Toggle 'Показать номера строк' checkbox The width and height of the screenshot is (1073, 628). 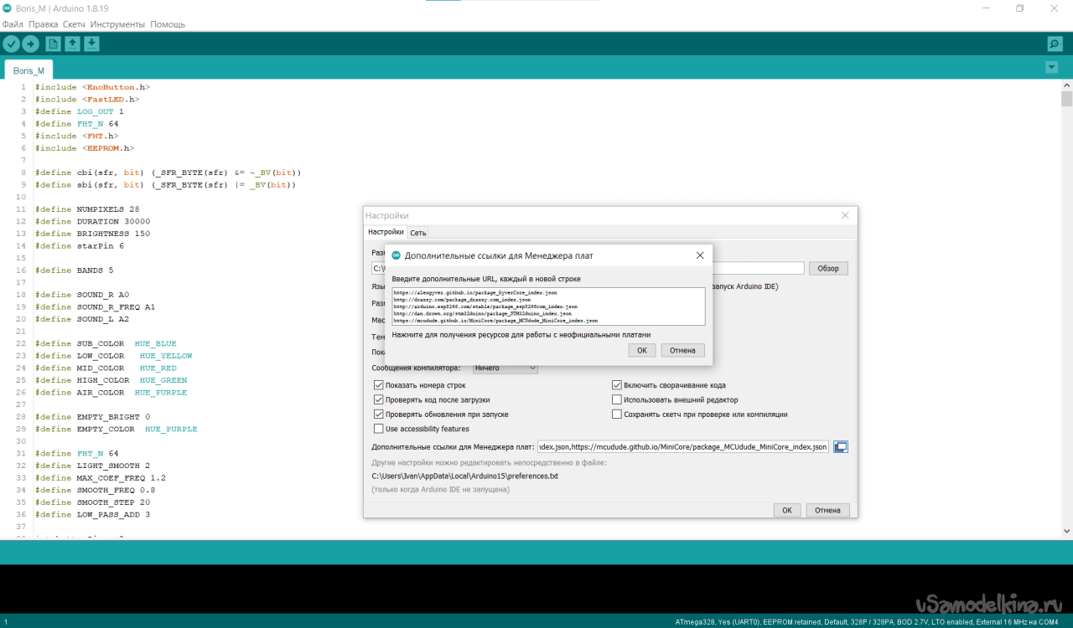point(379,385)
